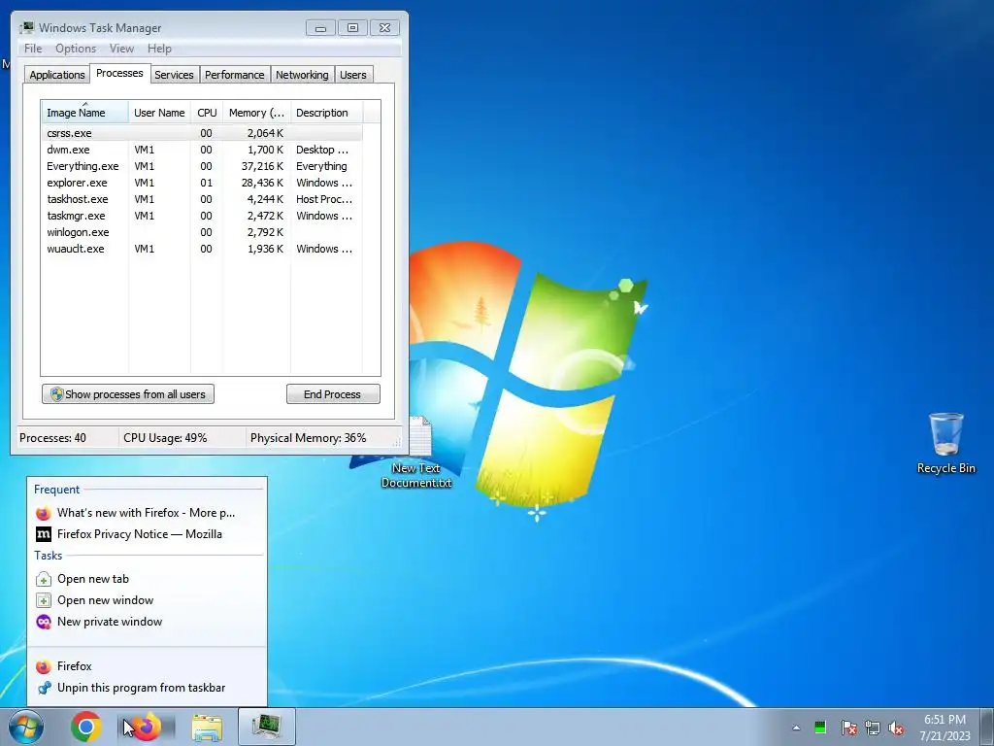The height and width of the screenshot is (746, 994).
Task: Launch Firefox from the jump list
Action: (147, 666)
